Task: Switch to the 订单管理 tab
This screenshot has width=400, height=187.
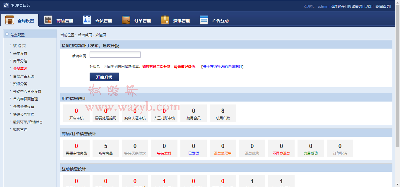Action: pyautogui.click(x=136, y=20)
